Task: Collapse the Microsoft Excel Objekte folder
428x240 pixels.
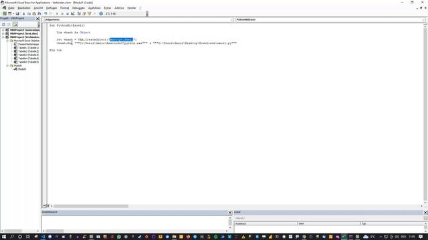Action: click(7, 41)
